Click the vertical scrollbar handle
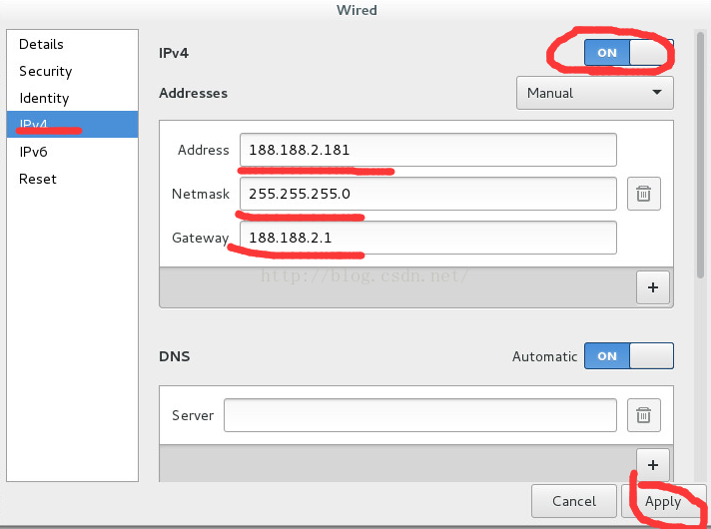This screenshot has height=529, width=711. click(701, 154)
